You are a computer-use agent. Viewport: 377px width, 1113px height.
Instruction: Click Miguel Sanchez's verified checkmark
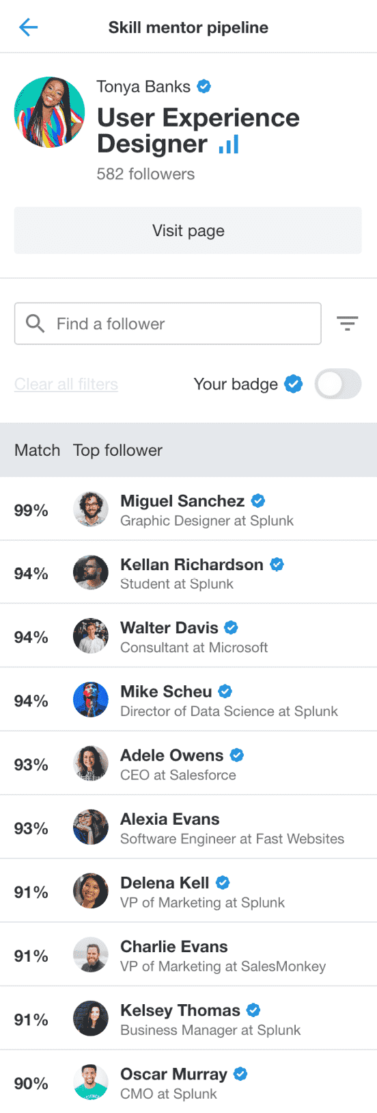pyautogui.click(x=258, y=501)
